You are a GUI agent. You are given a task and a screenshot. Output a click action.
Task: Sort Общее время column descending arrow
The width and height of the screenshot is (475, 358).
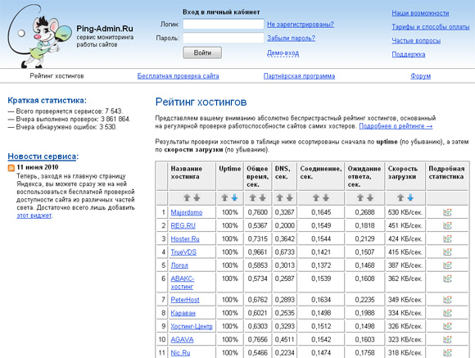(263, 198)
